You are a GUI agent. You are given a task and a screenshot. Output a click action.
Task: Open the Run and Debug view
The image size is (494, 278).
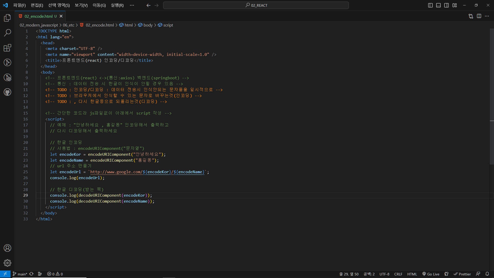click(x=7, y=77)
